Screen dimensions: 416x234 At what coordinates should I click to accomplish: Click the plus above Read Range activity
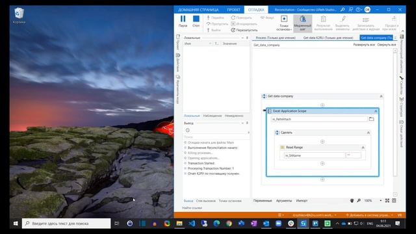[x=322, y=142]
